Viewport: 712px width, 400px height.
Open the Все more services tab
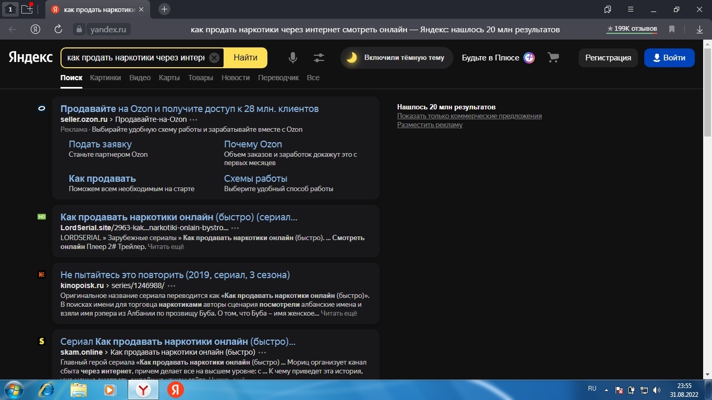(x=313, y=78)
